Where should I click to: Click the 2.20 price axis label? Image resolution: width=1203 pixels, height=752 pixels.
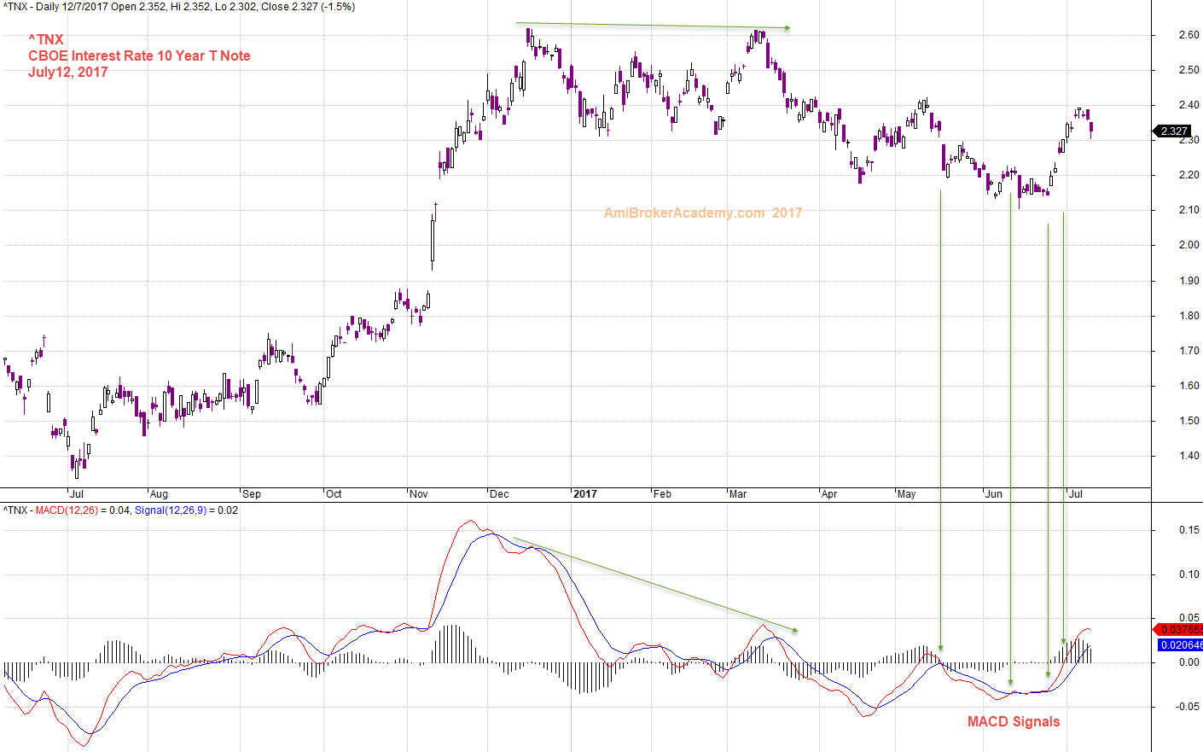click(x=1188, y=175)
